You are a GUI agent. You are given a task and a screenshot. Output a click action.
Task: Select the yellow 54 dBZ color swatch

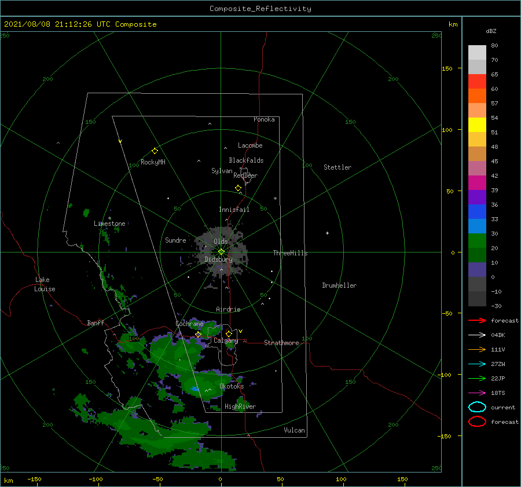[477, 125]
